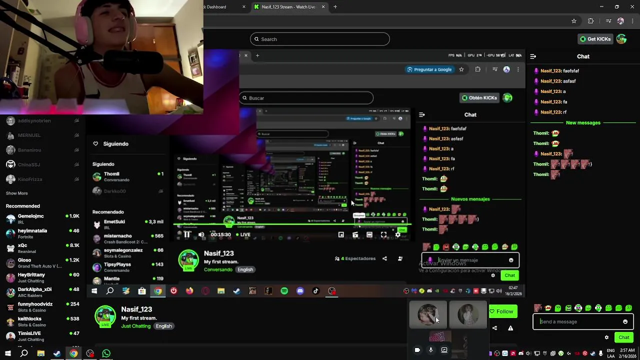Viewport: 640px width, 360px height.
Task: Select the second participant thumbnail in call
Action: (x=468, y=314)
